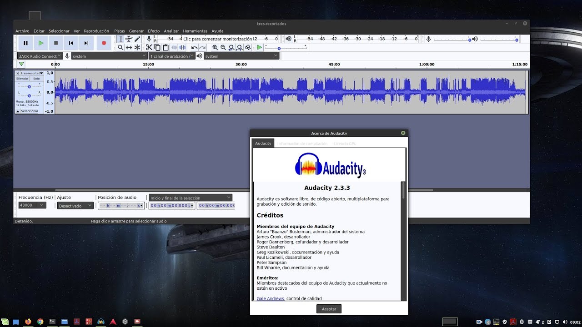Open the Linux Mint start menu

point(4,322)
